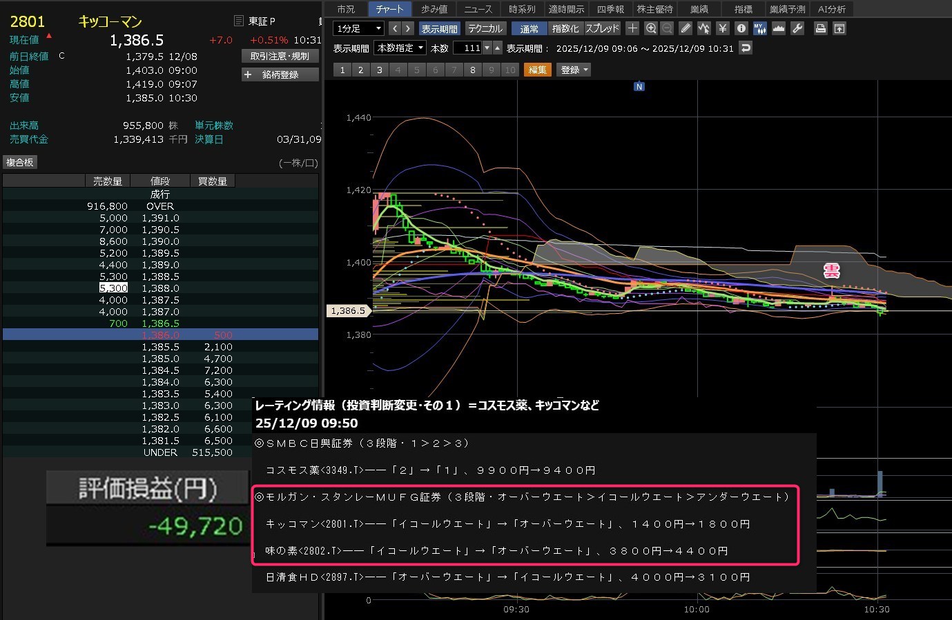Click the zoom in magnifier icon
The width and height of the screenshot is (952, 620).
pyautogui.click(x=650, y=28)
